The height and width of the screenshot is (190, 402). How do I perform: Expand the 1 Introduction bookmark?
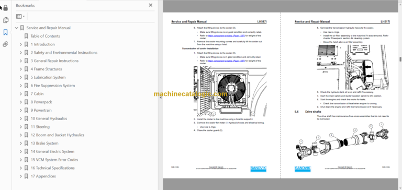click(x=21, y=44)
